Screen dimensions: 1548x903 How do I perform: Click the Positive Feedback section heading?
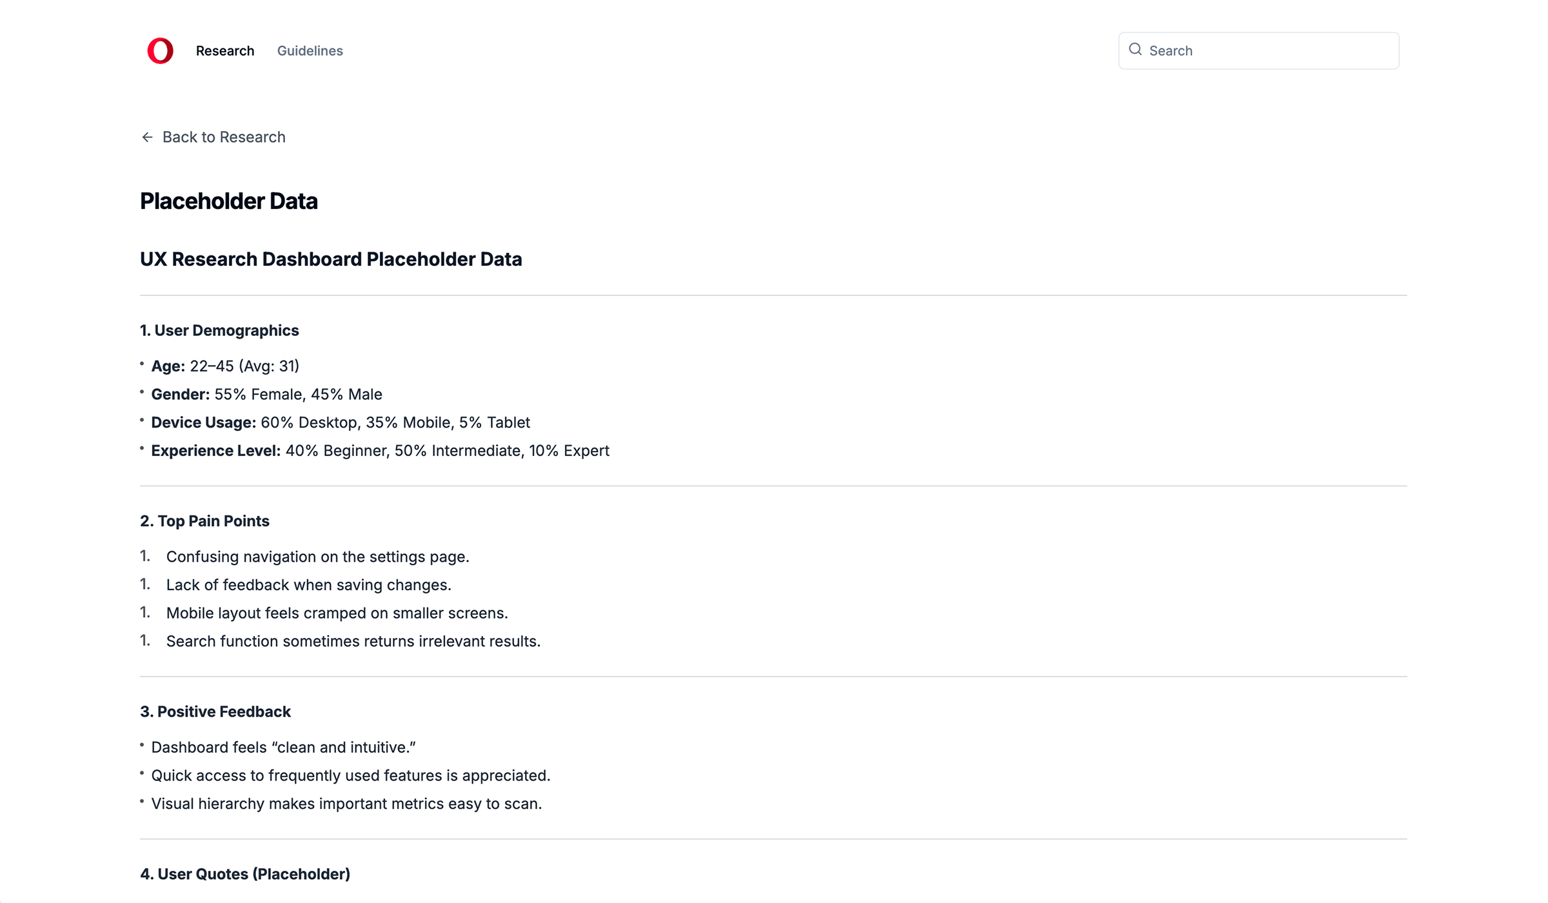(215, 711)
